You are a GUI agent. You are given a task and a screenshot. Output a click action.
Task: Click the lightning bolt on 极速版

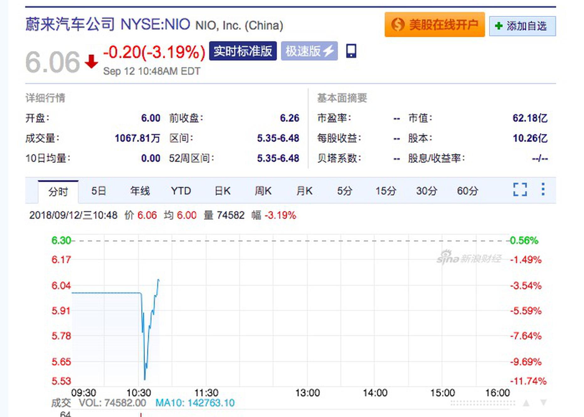coord(328,51)
